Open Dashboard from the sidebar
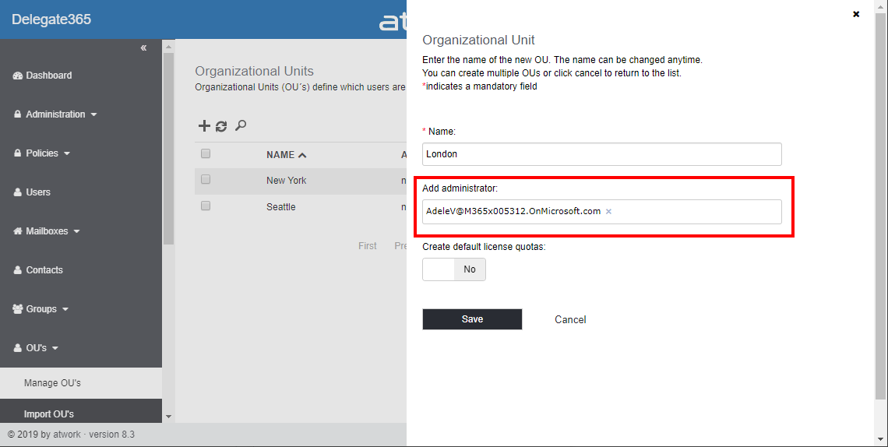The width and height of the screenshot is (888, 447). [x=48, y=76]
